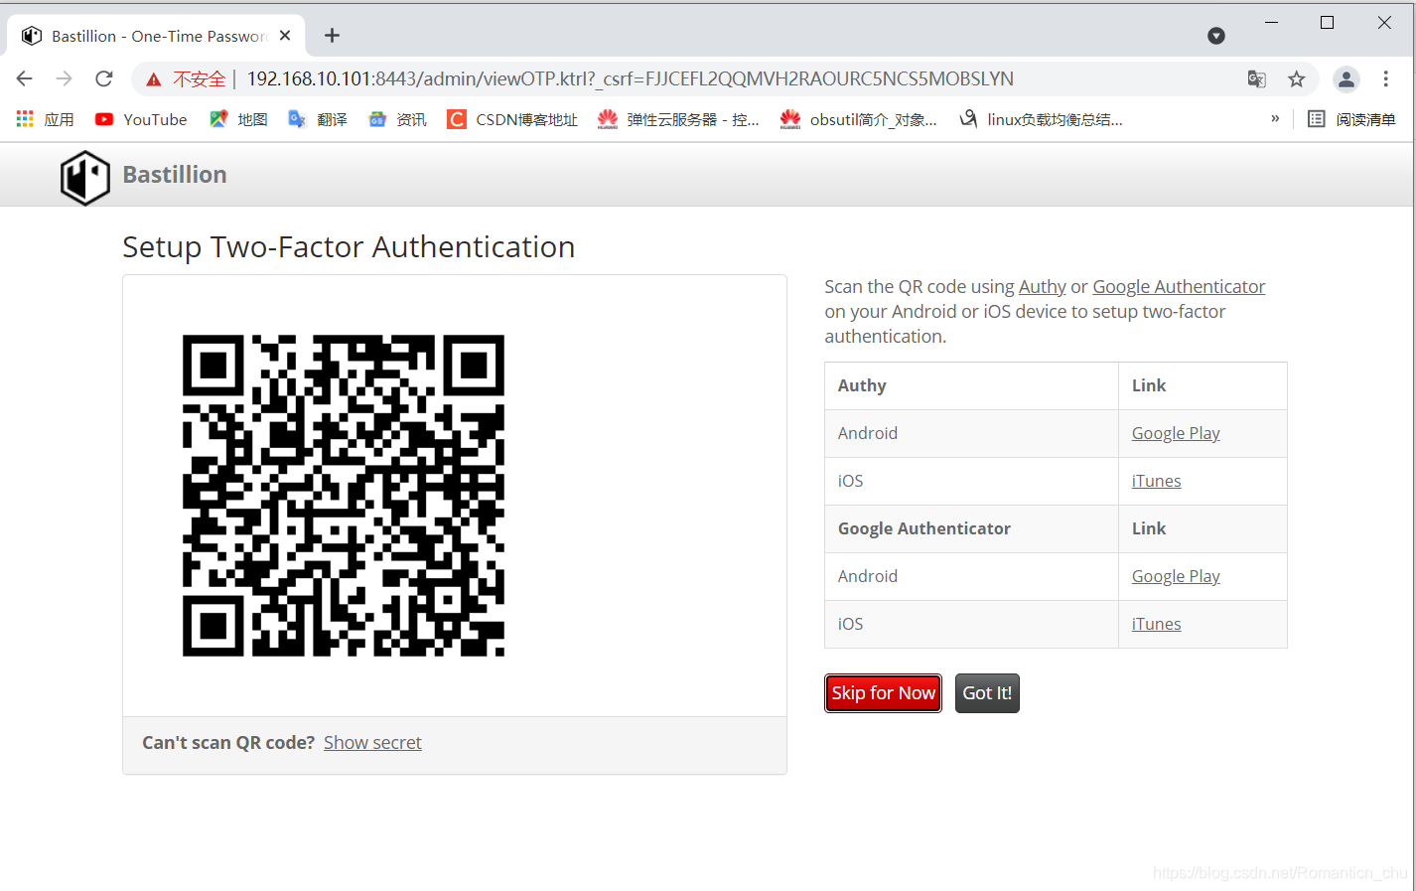1416x891 pixels.
Task: Click the back navigation arrow icon
Action: [x=24, y=78]
